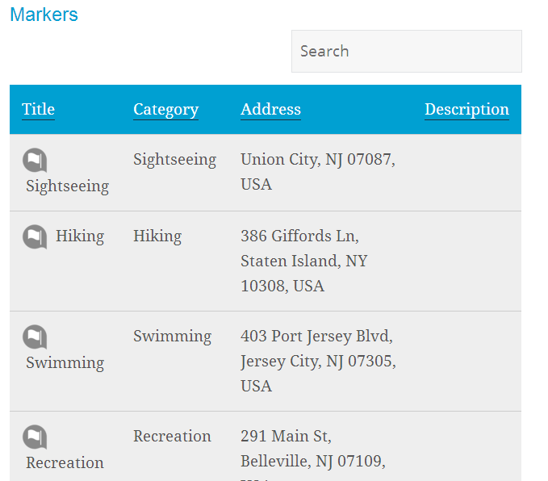Click the Swimming marker flag icon
548x481 pixels.
point(35,337)
